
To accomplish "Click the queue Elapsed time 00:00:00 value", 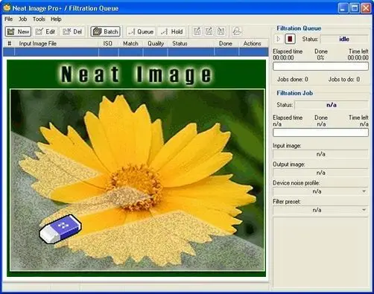I will click(x=283, y=58).
